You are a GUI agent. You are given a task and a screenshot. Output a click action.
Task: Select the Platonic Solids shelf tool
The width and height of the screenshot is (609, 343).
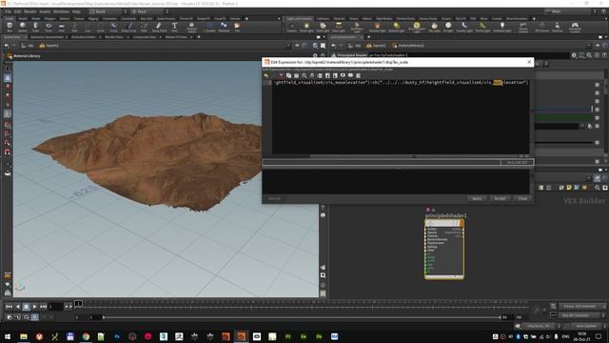point(191,27)
